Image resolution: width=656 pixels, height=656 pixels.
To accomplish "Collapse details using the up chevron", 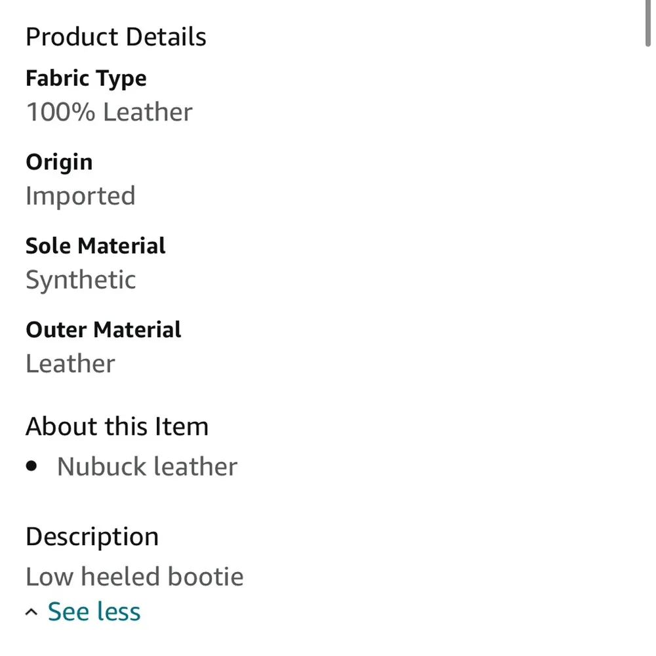I will tap(31, 613).
